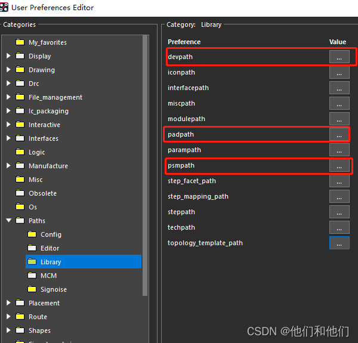
Task: Click the topology_template_path value button
Action: coord(339,243)
